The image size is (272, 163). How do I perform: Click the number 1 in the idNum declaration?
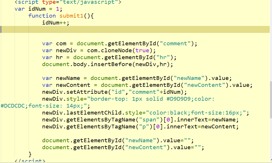(58, 9)
